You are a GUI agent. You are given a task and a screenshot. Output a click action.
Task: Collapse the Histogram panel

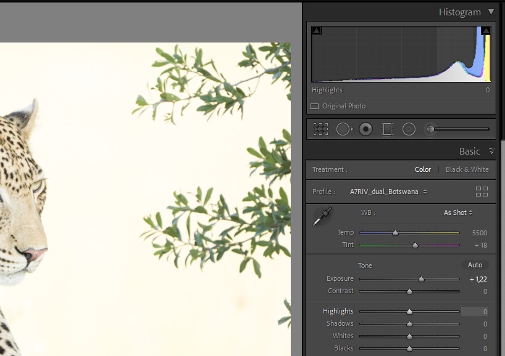pyautogui.click(x=491, y=12)
